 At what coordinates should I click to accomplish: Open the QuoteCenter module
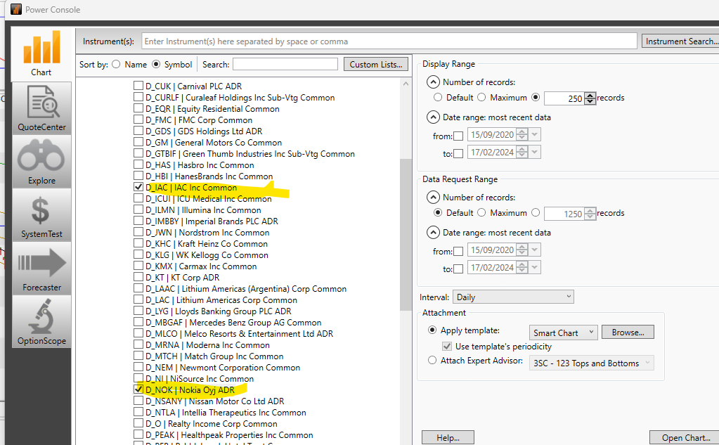pyautogui.click(x=41, y=108)
